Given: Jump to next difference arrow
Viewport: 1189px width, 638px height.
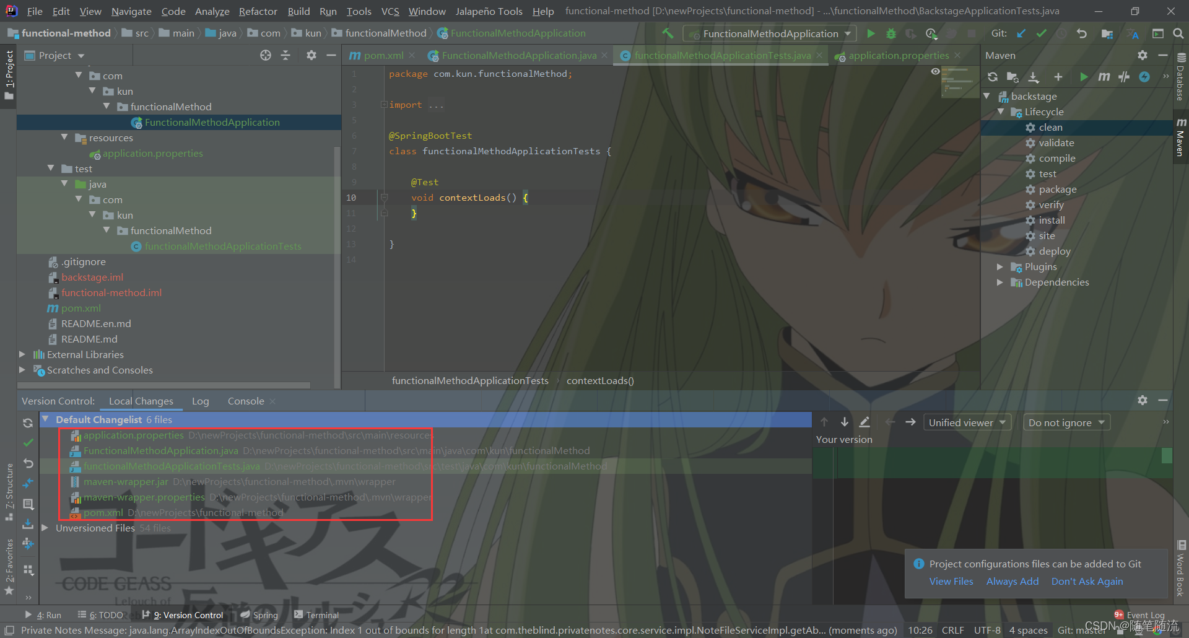Looking at the screenshot, I should [x=845, y=422].
